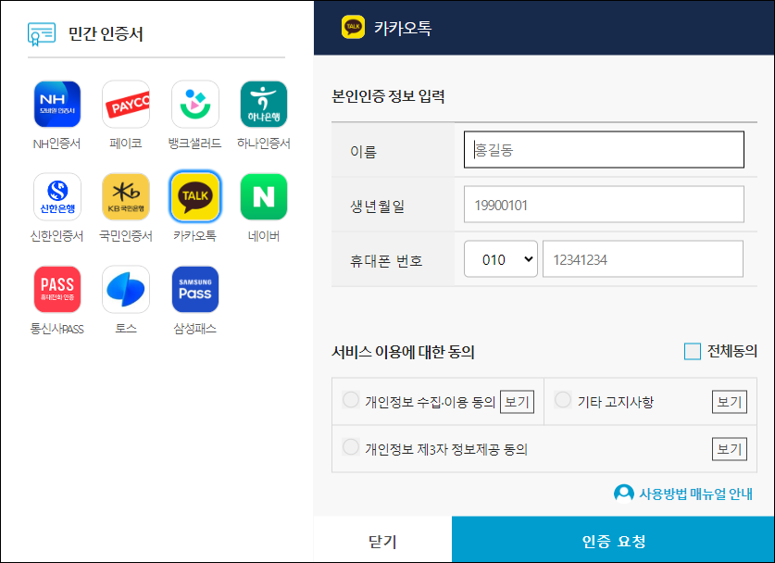Select the NH인증서 certificate icon
The image size is (775, 563).
(x=56, y=105)
